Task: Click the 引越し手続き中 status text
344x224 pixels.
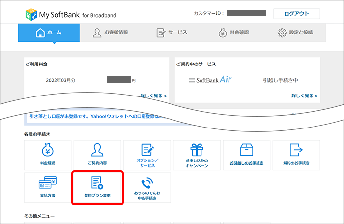Action: click(281, 80)
